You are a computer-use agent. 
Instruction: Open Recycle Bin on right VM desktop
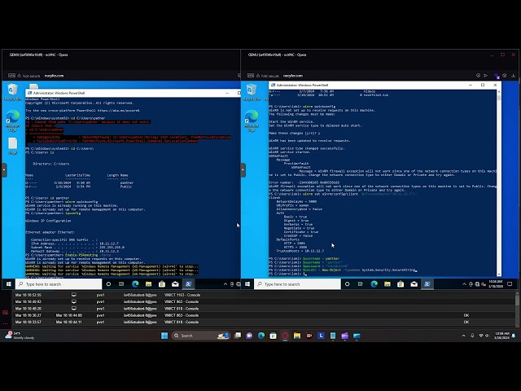coord(252,92)
